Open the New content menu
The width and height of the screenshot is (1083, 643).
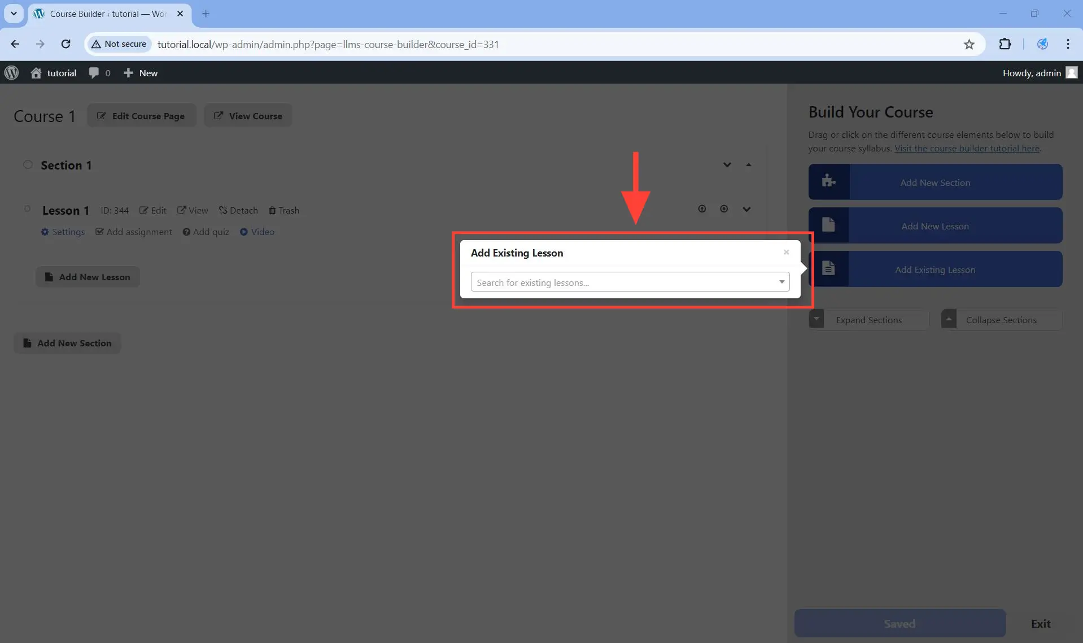pos(141,73)
